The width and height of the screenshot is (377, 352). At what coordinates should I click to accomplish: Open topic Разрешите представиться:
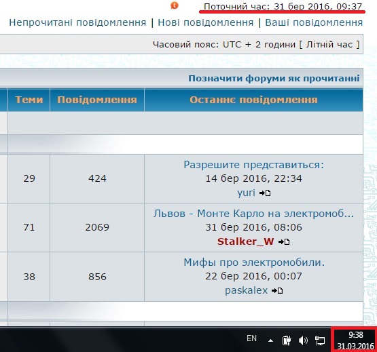(253, 165)
